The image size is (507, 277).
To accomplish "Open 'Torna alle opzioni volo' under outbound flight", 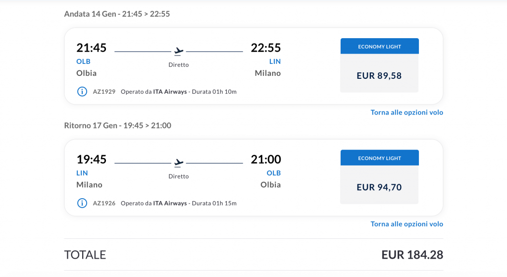I will coord(407,112).
